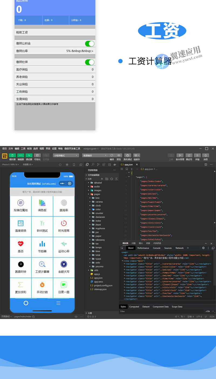This screenshot has width=216, height=379.
Task: Click the green 模拟器 simulator toolbar button
Action: [12, 155]
